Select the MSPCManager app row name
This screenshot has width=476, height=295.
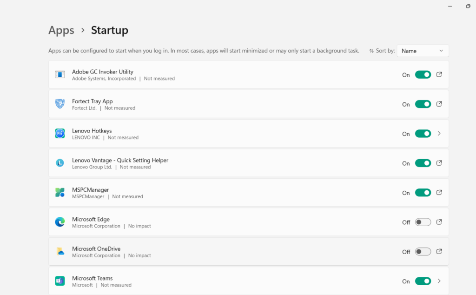[x=90, y=190]
